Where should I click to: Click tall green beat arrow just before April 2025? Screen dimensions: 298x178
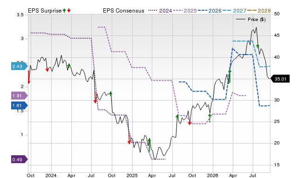[149, 145]
